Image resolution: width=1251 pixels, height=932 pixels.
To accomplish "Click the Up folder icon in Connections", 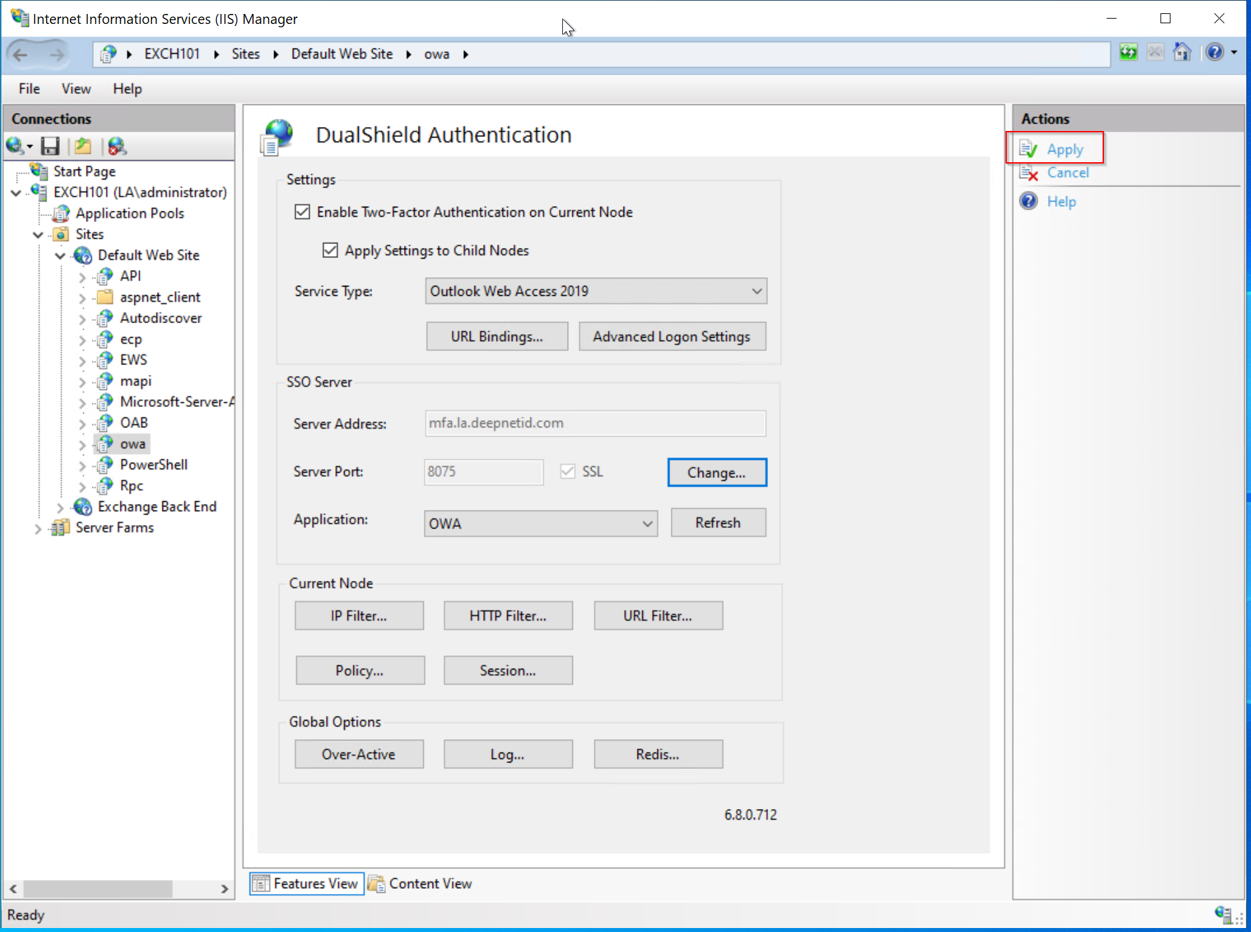I will 83,146.
